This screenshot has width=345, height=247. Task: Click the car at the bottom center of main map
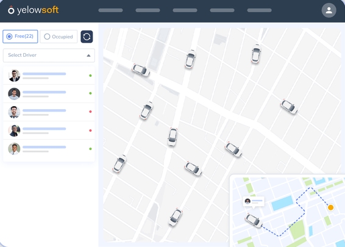(176, 217)
